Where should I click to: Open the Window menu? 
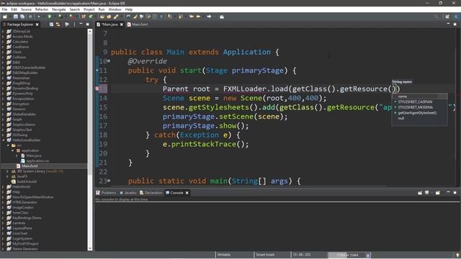115,9
